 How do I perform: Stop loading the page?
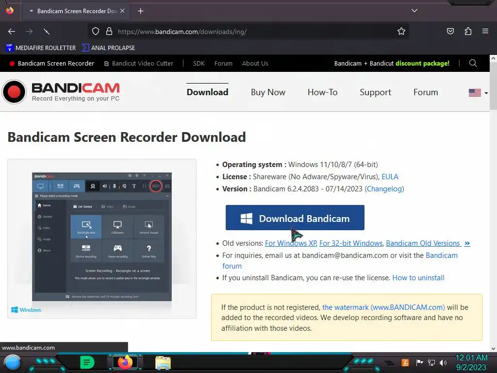coord(47,32)
